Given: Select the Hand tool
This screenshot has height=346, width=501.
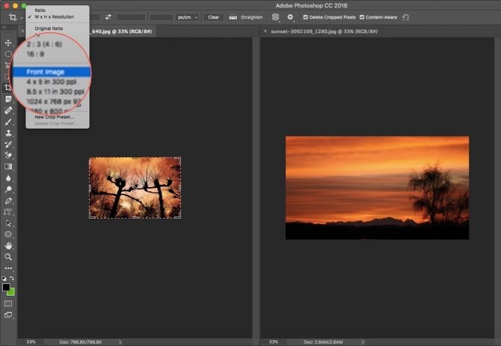Looking at the screenshot, I should [x=8, y=246].
